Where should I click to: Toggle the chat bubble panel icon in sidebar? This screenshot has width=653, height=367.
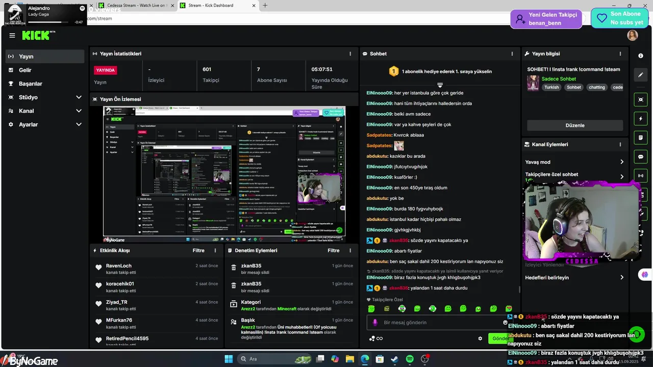(641, 156)
